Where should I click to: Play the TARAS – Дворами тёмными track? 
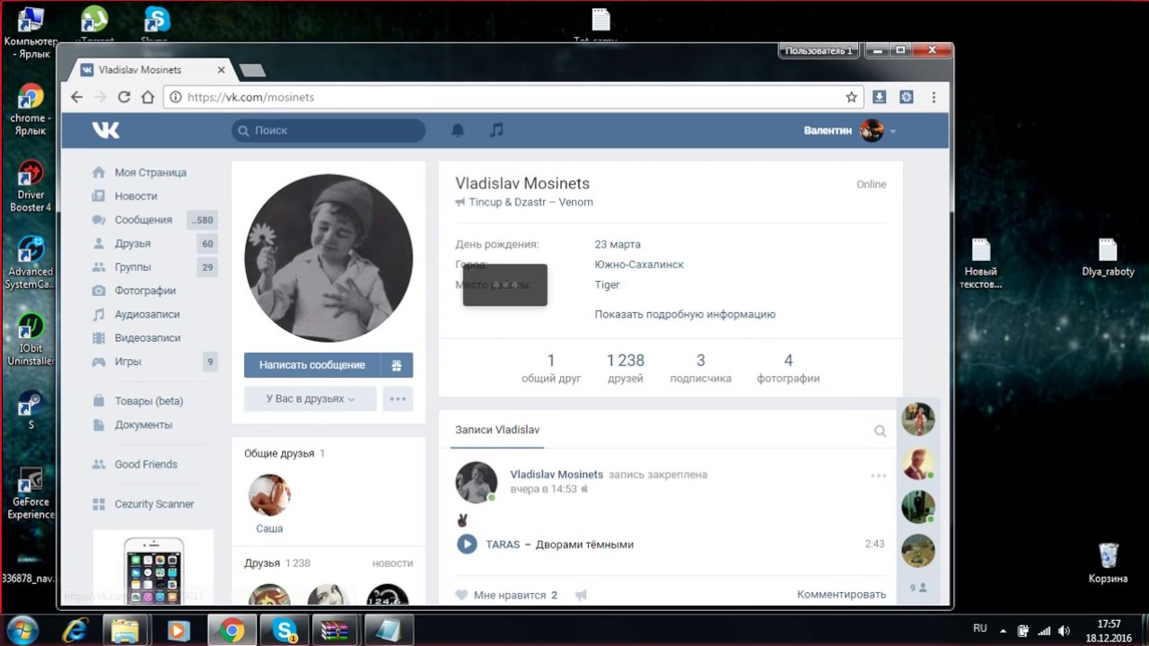(x=467, y=544)
